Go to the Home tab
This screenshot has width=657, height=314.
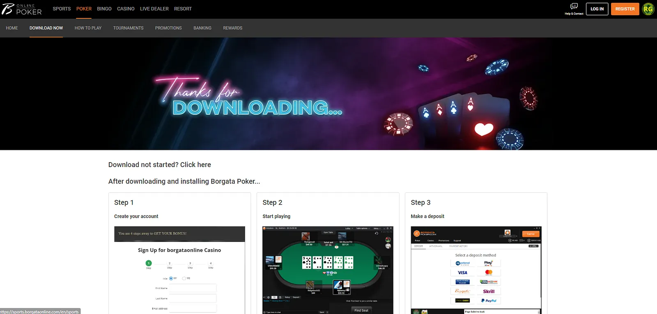(x=12, y=28)
